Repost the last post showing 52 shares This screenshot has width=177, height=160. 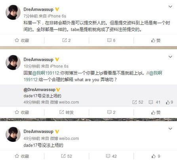click(67, 156)
